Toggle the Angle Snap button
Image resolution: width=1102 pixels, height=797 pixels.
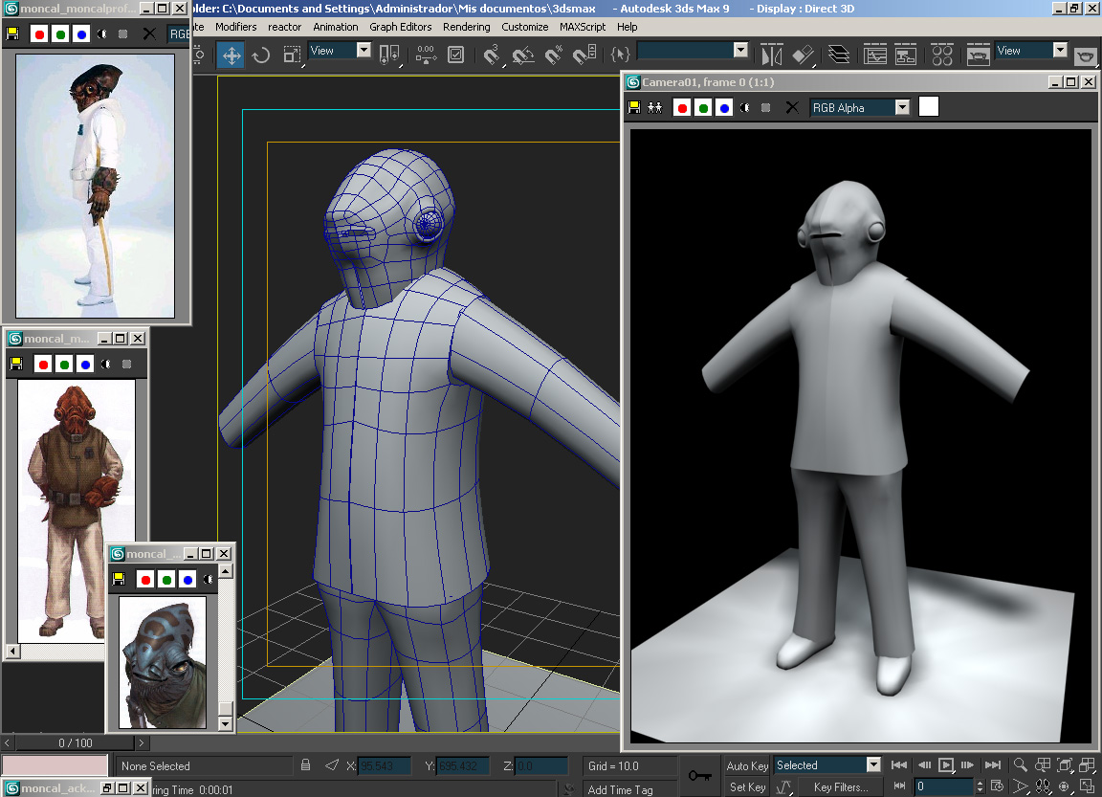pyautogui.click(x=523, y=55)
